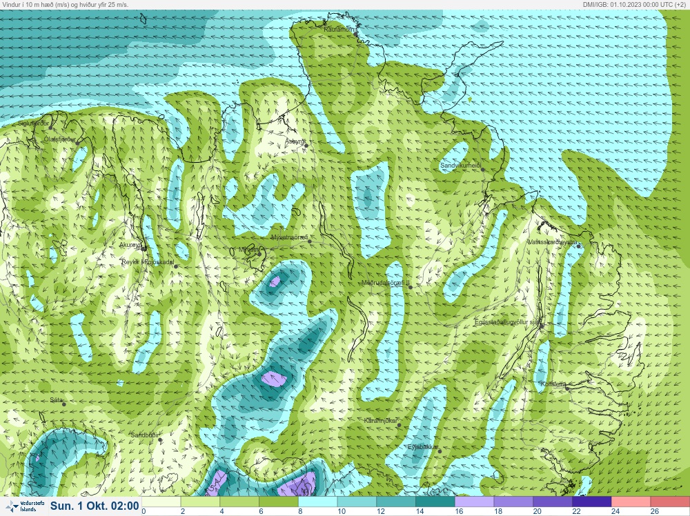The width and height of the screenshot is (690, 516).
Task: Select the Vatnsskarð eystra station marker
Action: click(x=579, y=246)
